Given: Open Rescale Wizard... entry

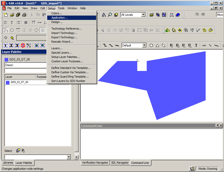Looking at the screenshot, I should coord(62,42).
